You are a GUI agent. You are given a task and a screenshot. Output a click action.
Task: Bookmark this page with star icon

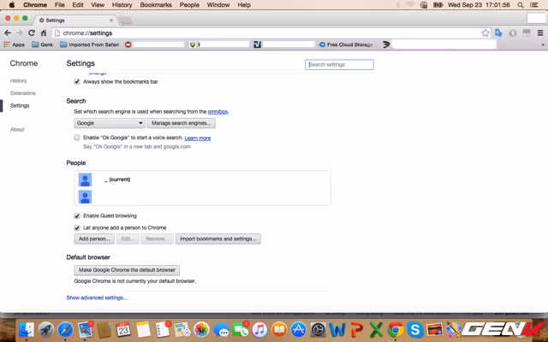tap(485, 32)
